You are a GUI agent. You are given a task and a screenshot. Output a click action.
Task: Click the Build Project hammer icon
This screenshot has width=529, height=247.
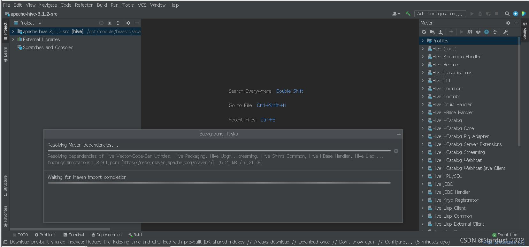click(x=408, y=14)
